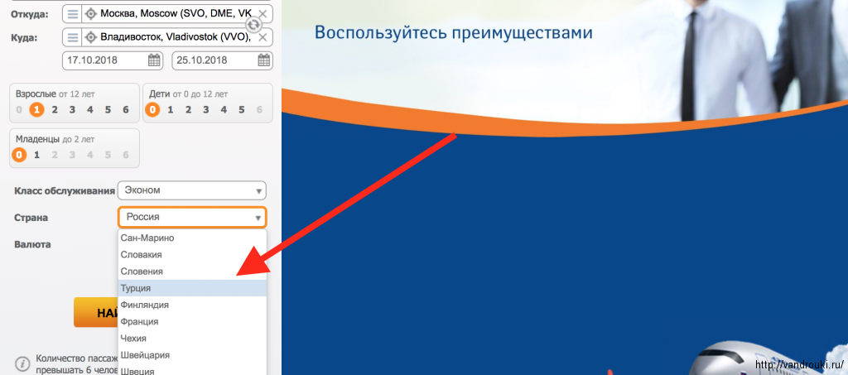Screen dimensions: 848x375
Task: Open the calendar for the 25.10.2018 return date
Action: (264, 60)
